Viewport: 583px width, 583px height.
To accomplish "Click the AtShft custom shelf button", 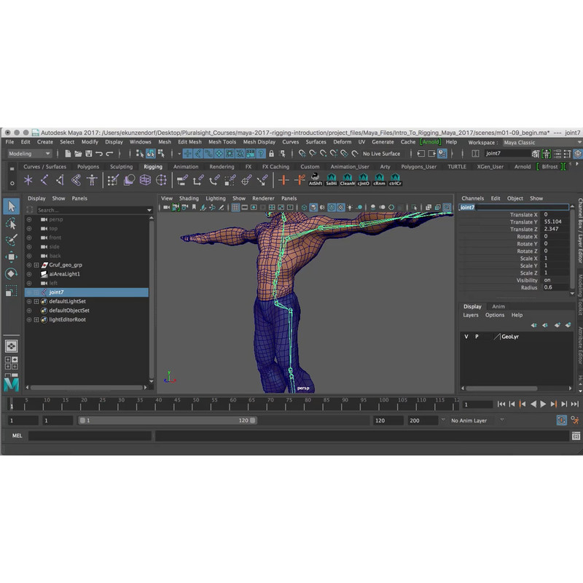I will (x=316, y=179).
